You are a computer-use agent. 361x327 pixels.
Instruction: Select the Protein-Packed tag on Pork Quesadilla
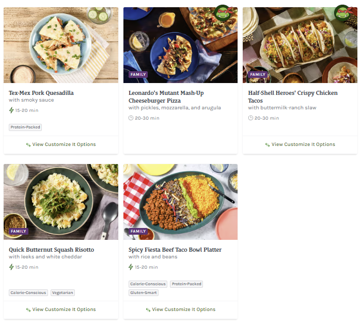tap(25, 127)
